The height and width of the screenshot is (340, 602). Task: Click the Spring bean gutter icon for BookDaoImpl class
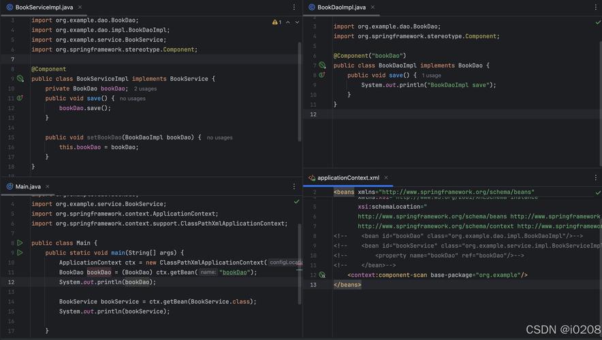coord(322,65)
